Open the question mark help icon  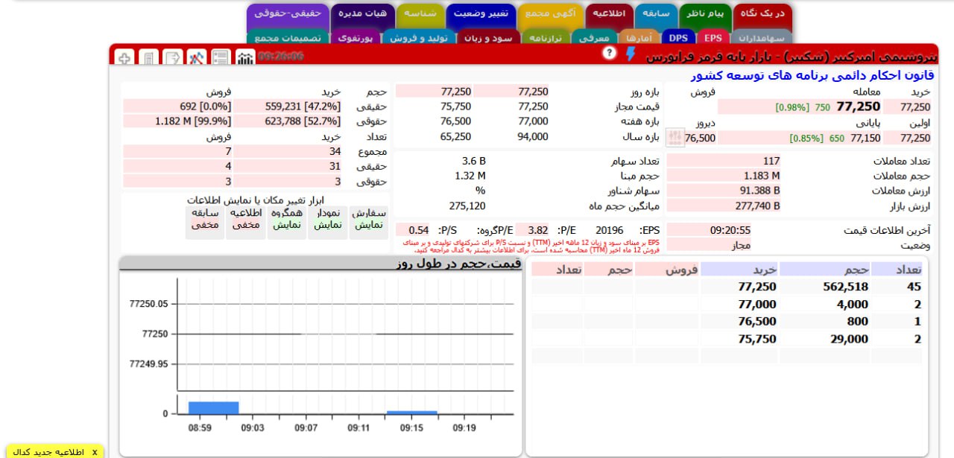pos(610,52)
